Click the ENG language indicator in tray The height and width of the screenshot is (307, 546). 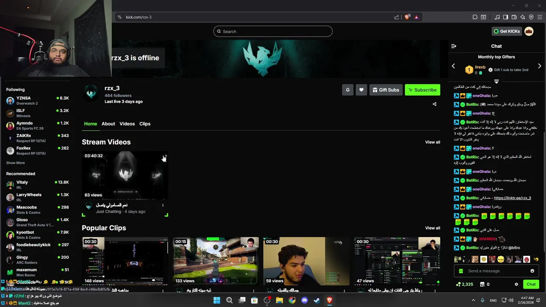pos(494,300)
